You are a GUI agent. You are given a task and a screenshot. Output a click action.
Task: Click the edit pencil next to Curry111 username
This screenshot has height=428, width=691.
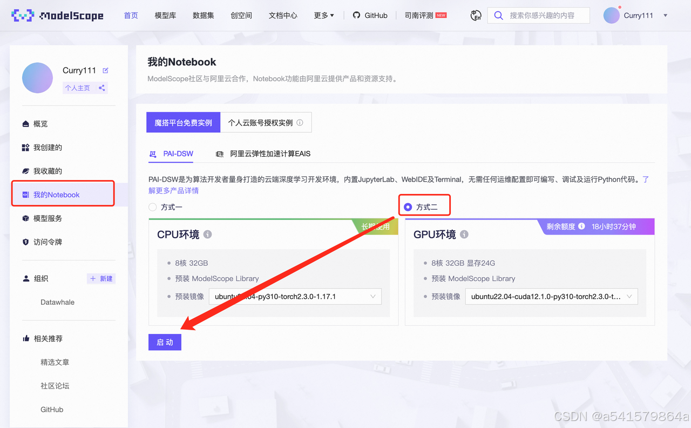coord(105,69)
